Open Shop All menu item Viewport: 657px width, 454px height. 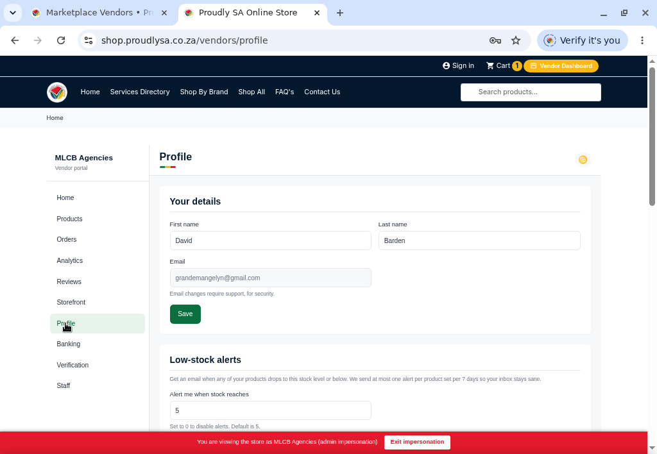[x=252, y=92]
